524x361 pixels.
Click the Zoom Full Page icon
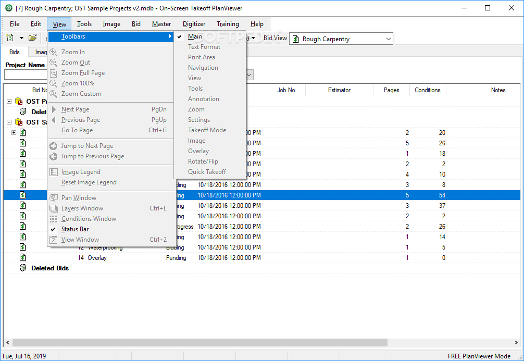(x=54, y=73)
